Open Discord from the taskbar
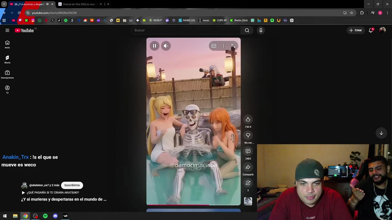The image size is (392, 220). pyautogui.click(x=55, y=216)
